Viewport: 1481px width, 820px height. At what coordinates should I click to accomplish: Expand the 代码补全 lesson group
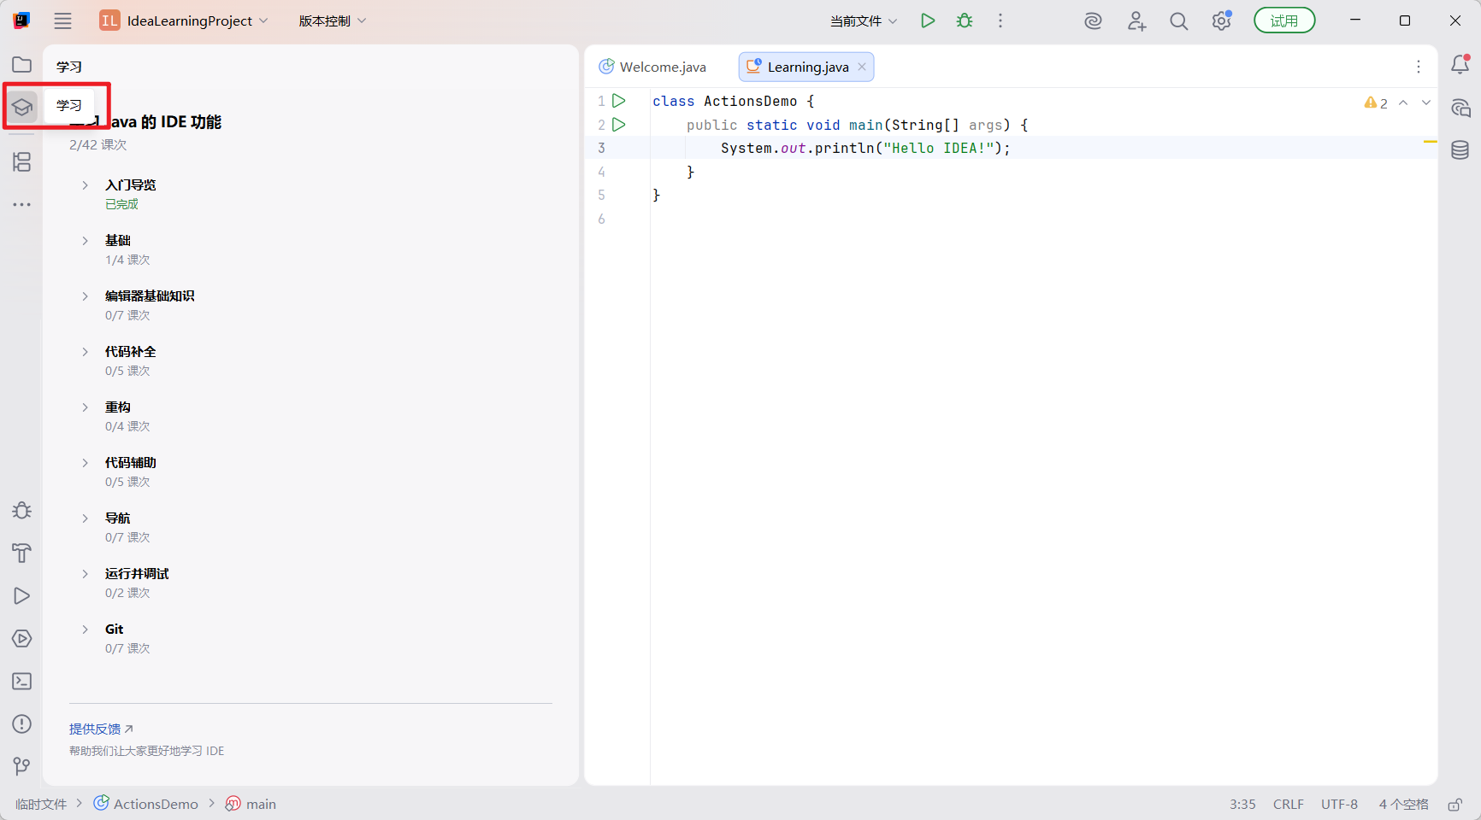[86, 352]
